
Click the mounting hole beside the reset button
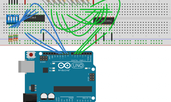click(41, 54)
